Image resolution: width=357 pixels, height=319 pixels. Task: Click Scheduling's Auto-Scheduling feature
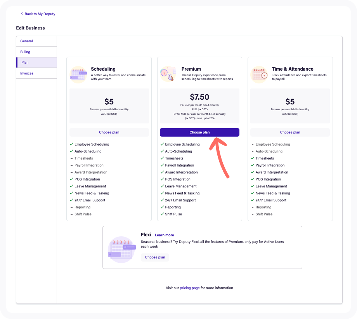coord(88,151)
